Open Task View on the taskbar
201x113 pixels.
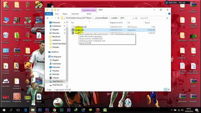18,110
